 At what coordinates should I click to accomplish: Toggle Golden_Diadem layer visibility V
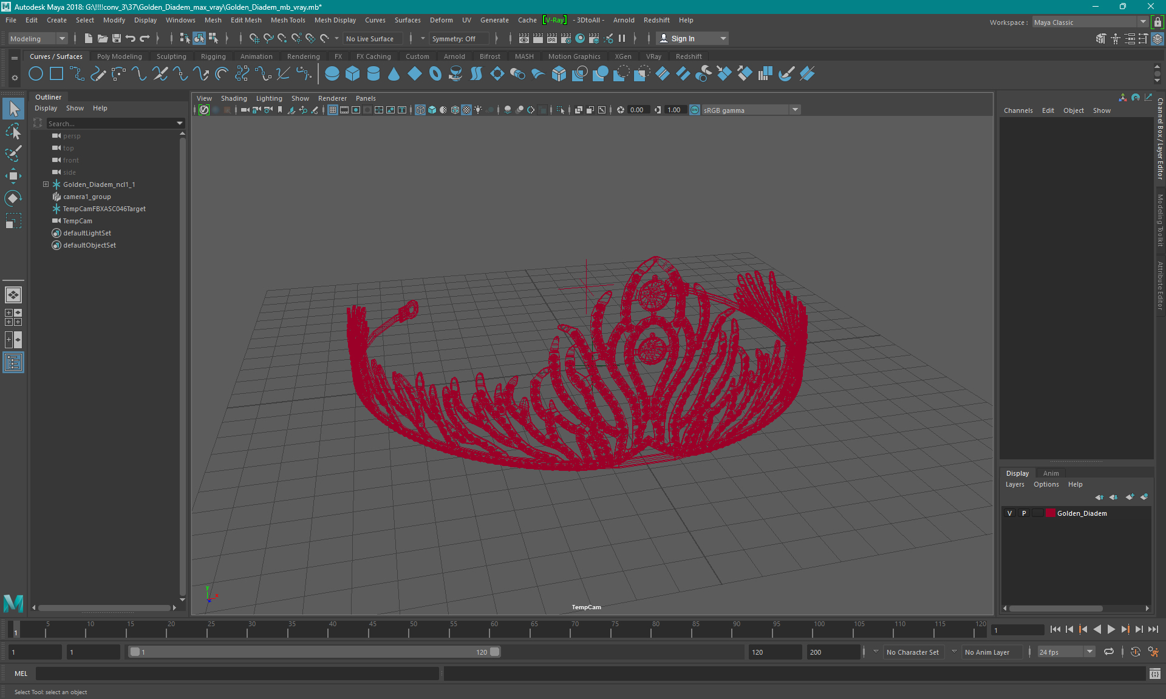coord(1010,513)
